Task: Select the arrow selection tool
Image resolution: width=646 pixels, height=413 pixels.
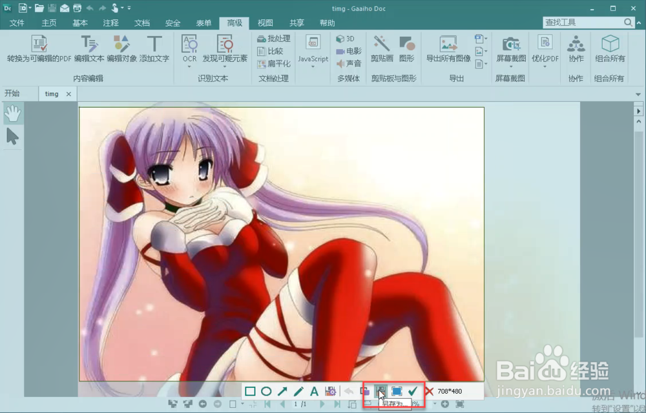Action: click(x=12, y=137)
